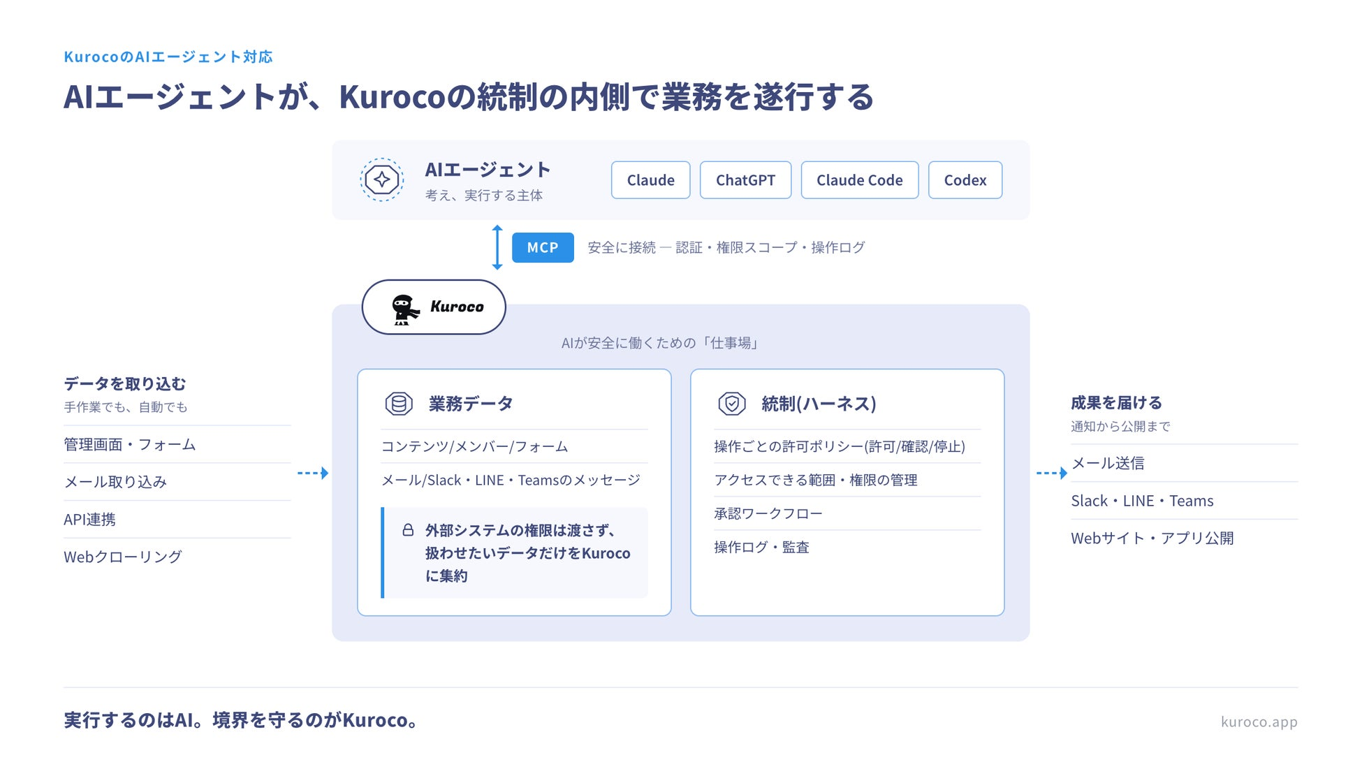1362x762 pixels.
Task: Click the heading KurocoのAIエージェント対応
Action: coord(168,57)
